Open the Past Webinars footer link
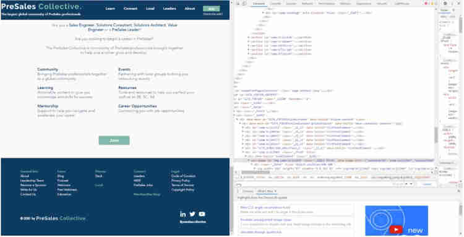Image resolution: width=464 pixels, height=237 pixels. 67,189
